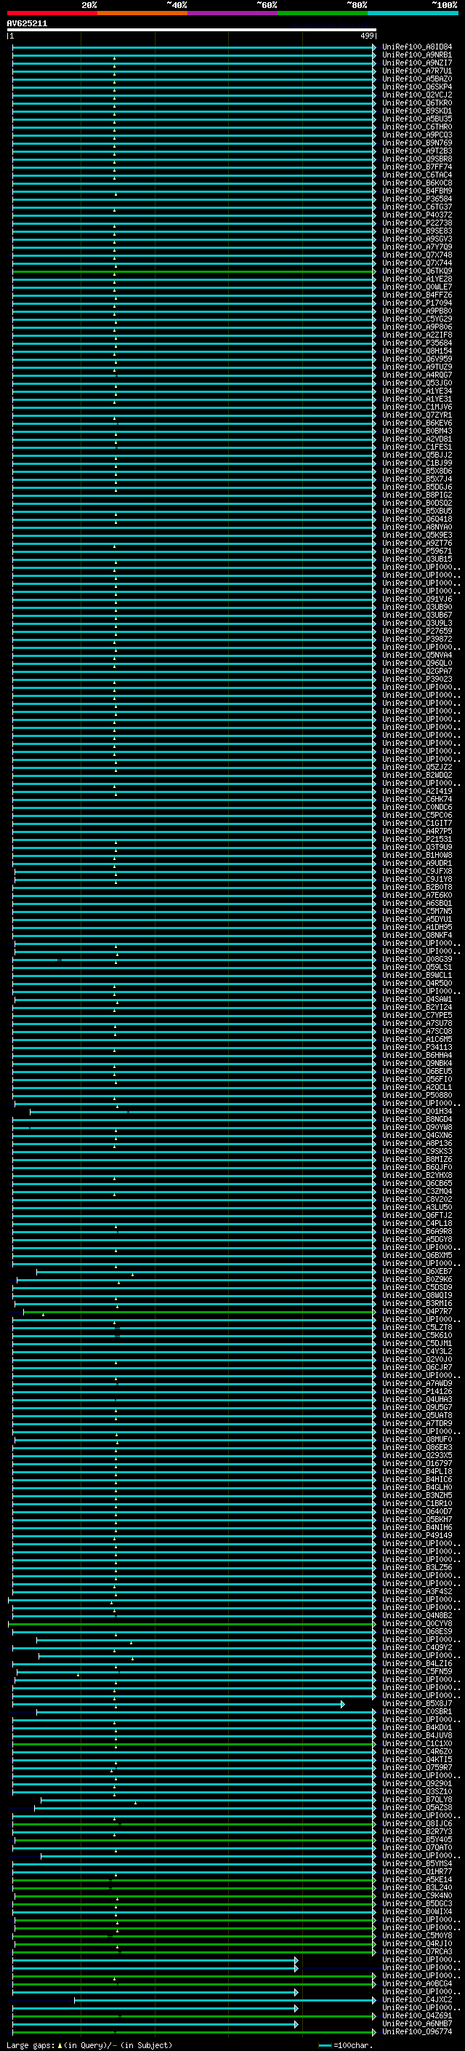This screenshot has width=465, height=2051.
Task: Click the red 20% identity legend segment
Action: (x=52, y=13)
